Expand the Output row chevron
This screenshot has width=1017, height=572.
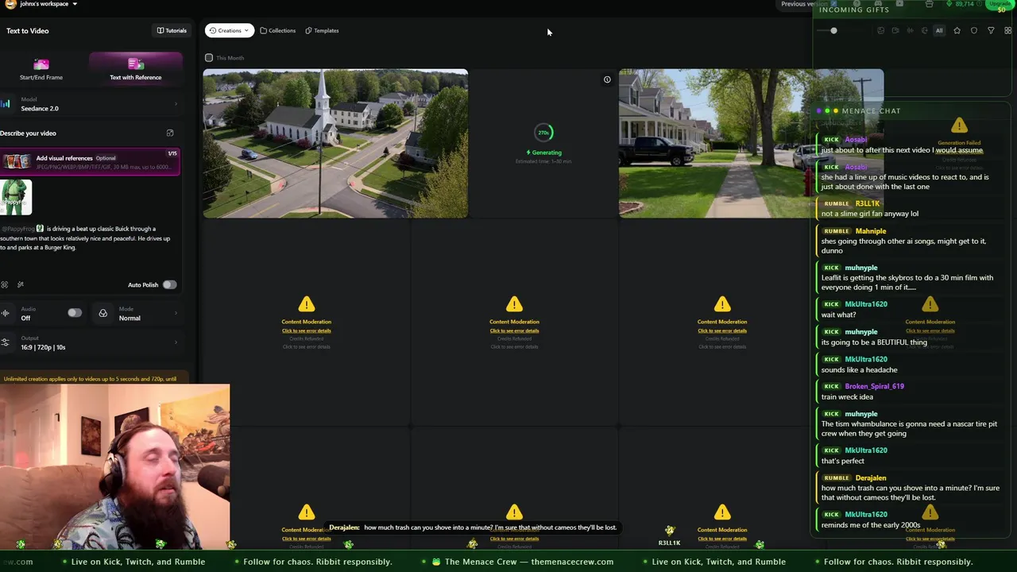(176, 342)
